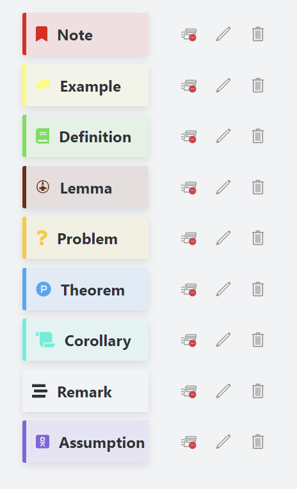This screenshot has height=489, width=297.
Task: Click the remove-card icon beside Theorem
Action: click(189, 290)
